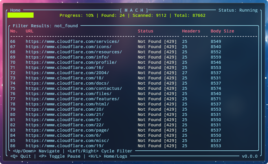The width and height of the screenshot is (268, 164).
Task: Click the Found: 24 counter
Action: coord(113,15)
